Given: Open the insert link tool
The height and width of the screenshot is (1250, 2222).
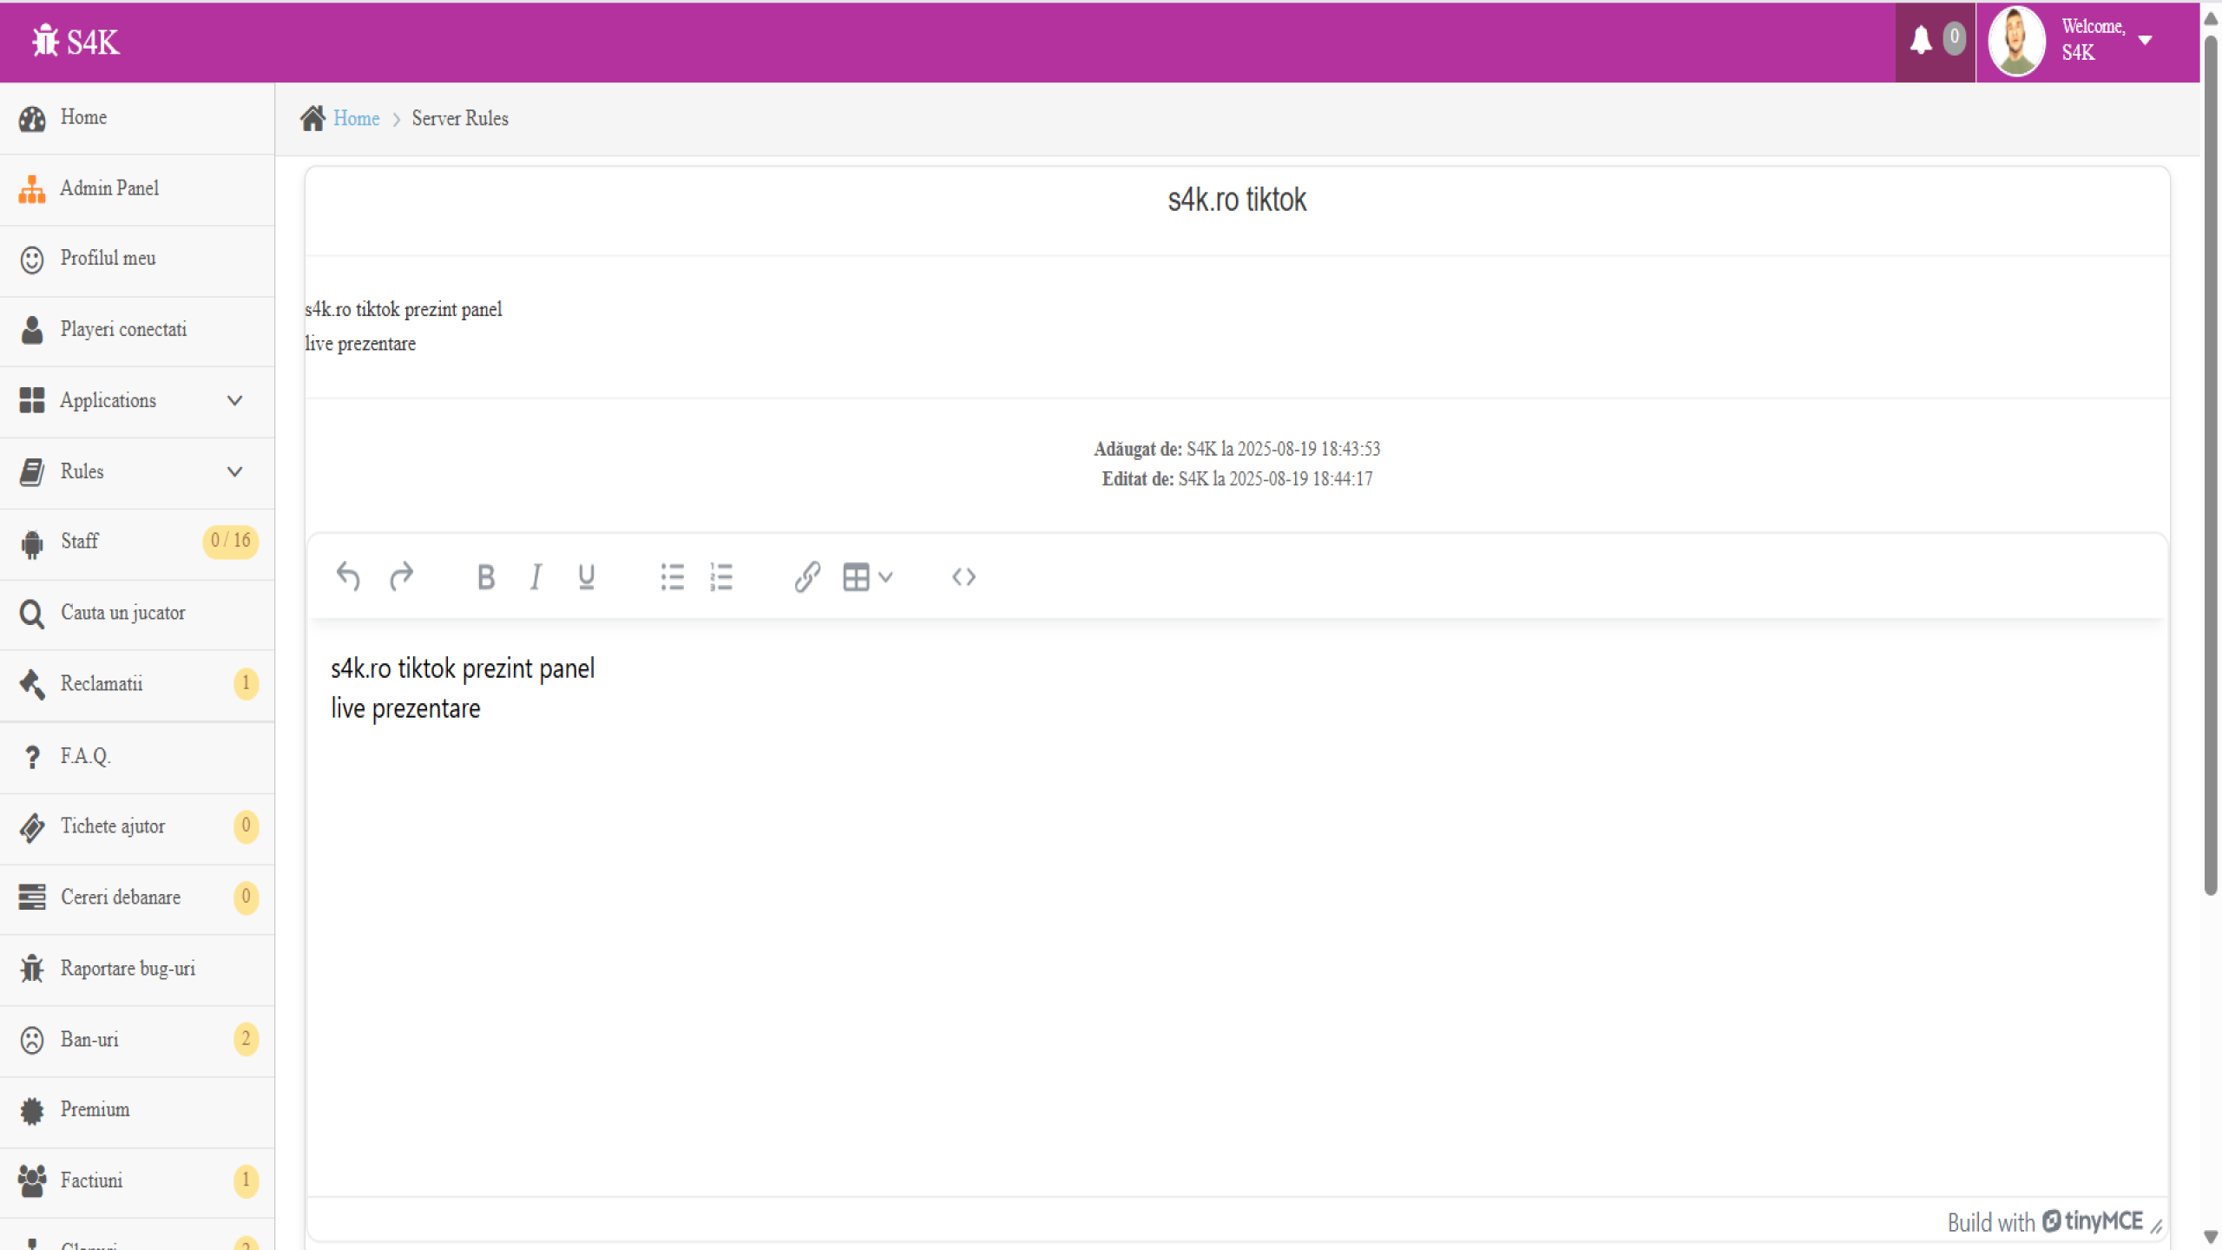Looking at the screenshot, I should point(807,576).
